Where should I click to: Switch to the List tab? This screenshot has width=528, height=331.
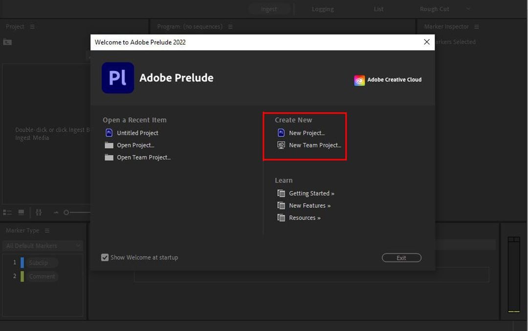pyautogui.click(x=378, y=9)
